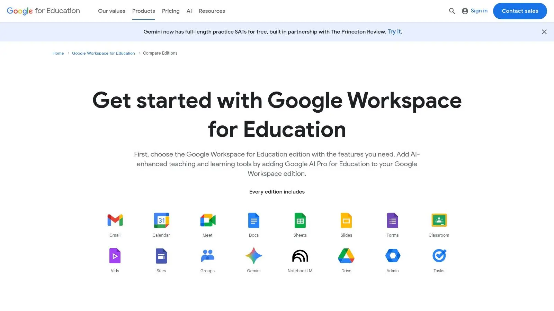This screenshot has width=554, height=311.
Task: Click the Compare Editions breadcrumb text
Action: click(x=160, y=53)
